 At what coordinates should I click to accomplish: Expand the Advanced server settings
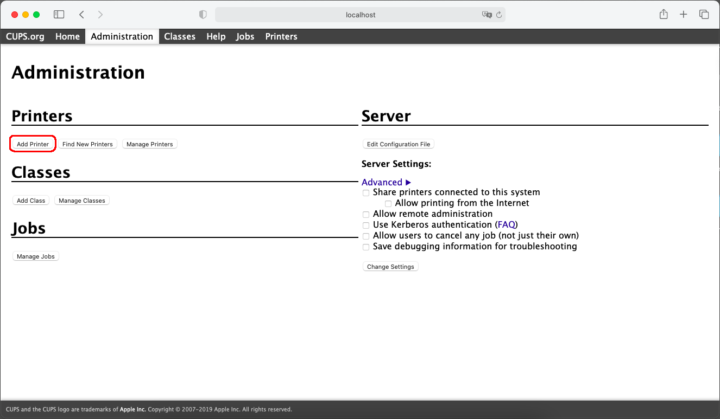click(386, 182)
